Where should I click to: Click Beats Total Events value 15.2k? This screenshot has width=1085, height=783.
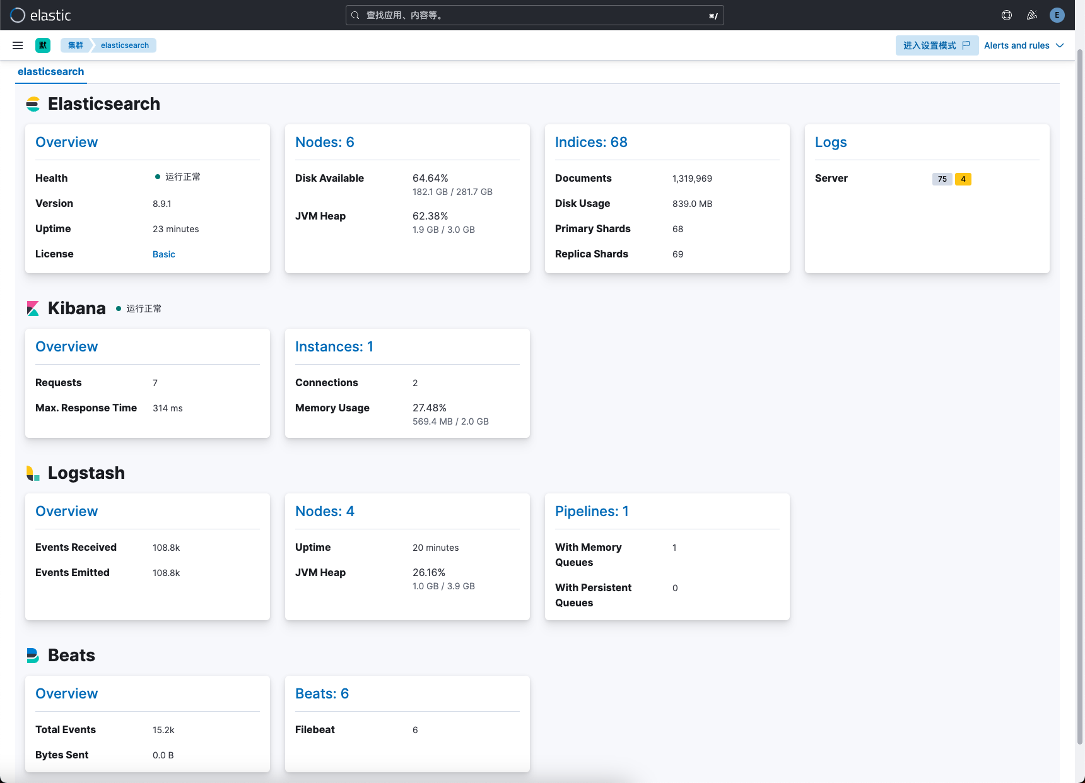tap(163, 730)
